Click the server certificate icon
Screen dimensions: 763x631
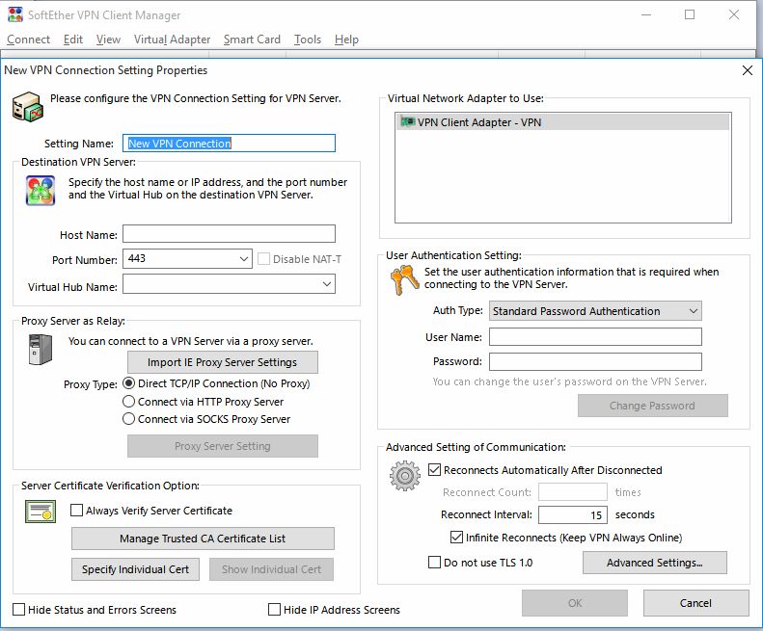pos(41,512)
